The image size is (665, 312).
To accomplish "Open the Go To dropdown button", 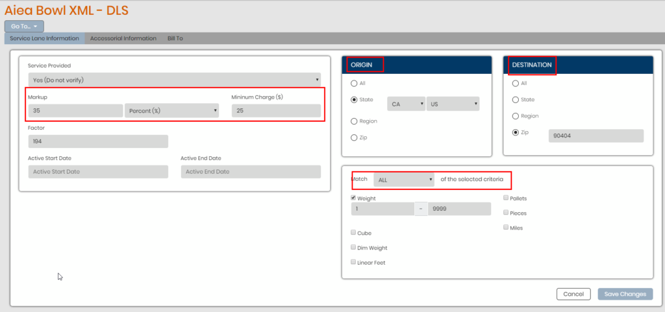I will (x=24, y=26).
